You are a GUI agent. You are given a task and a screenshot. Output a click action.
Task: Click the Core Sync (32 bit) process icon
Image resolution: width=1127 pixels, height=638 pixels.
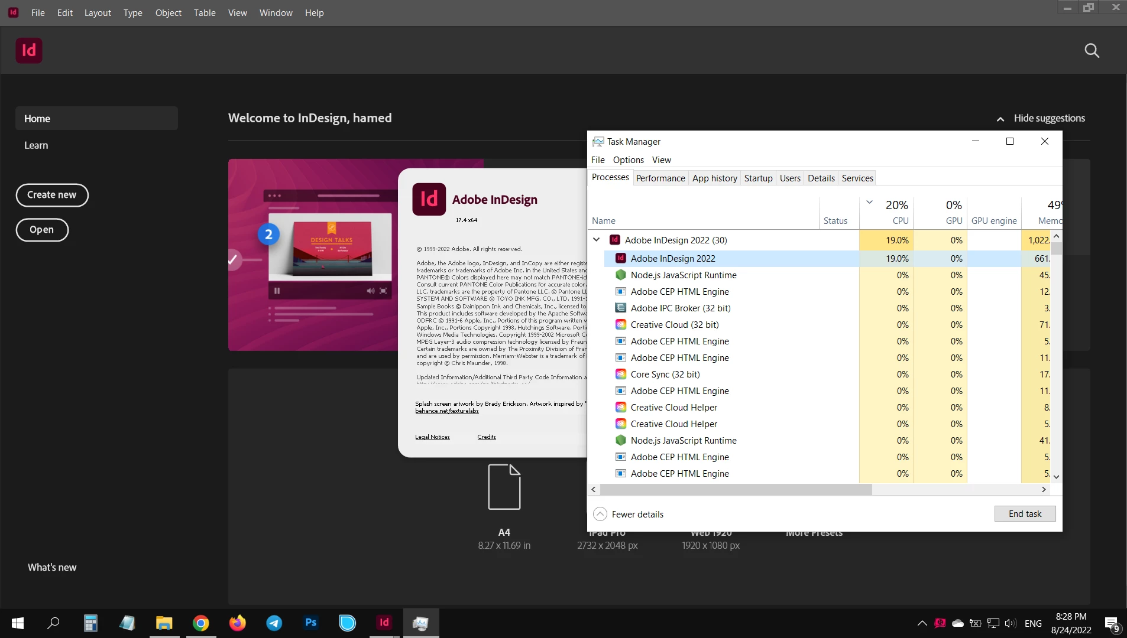coord(621,374)
